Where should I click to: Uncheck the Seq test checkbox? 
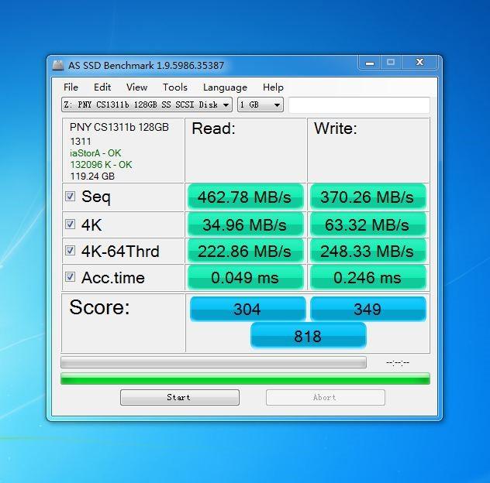pos(70,197)
